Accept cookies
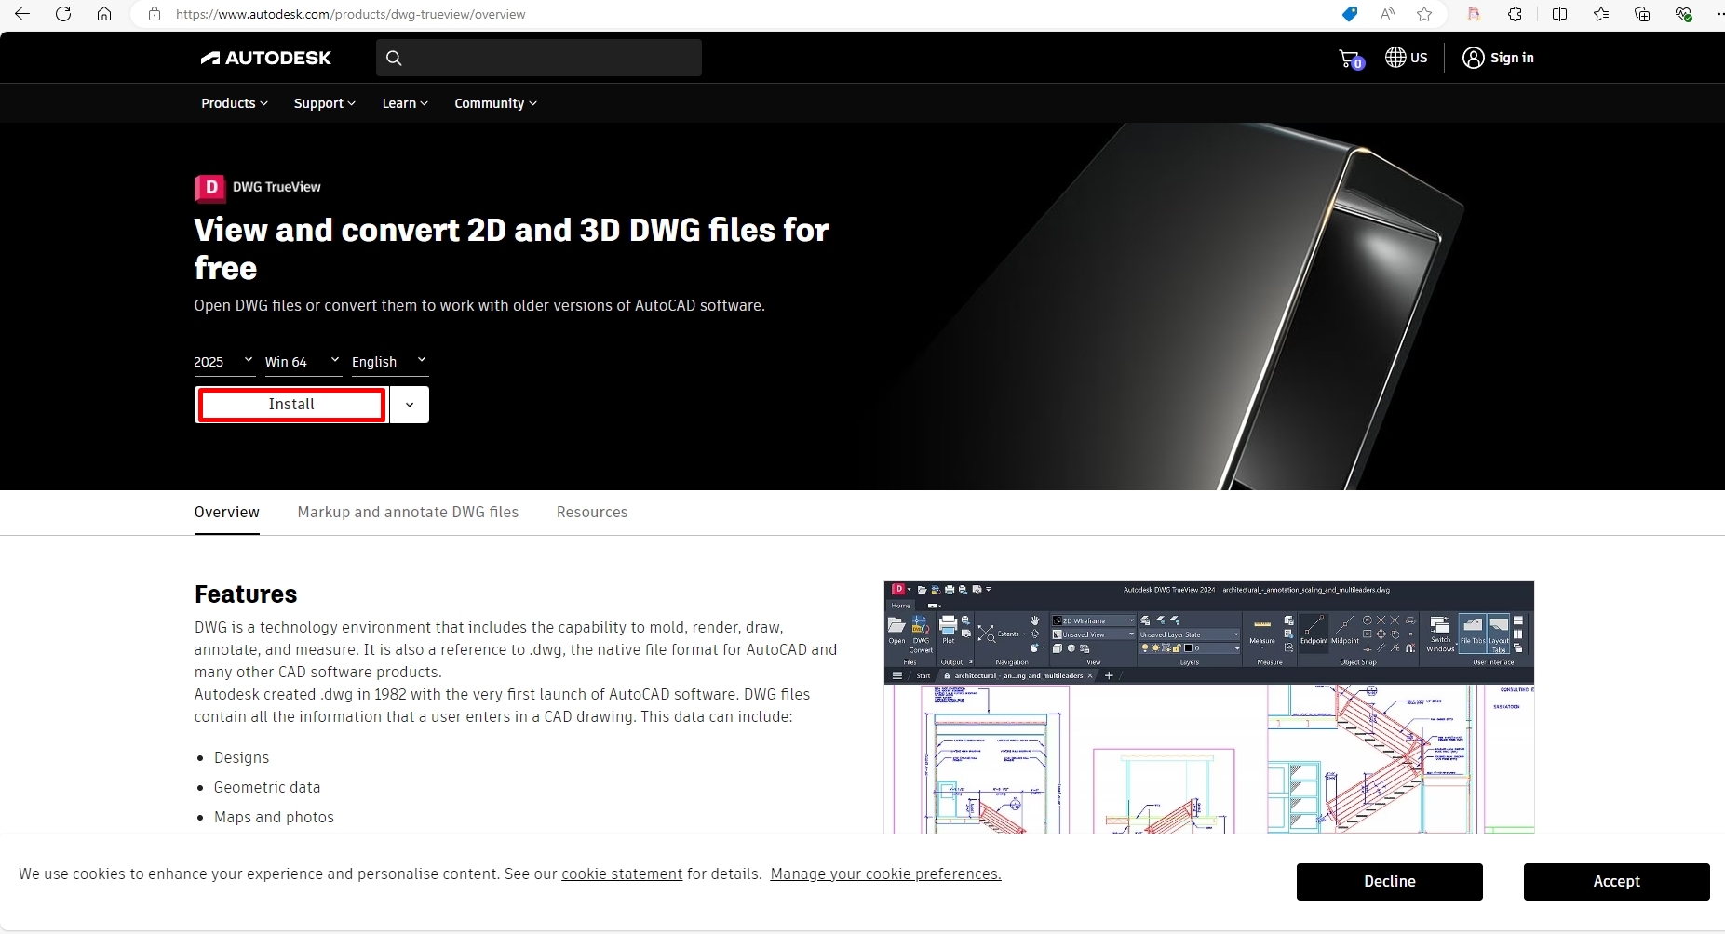Image resolution: width=1725 pixels, height=934 pixels. [x=1616, y=882]
